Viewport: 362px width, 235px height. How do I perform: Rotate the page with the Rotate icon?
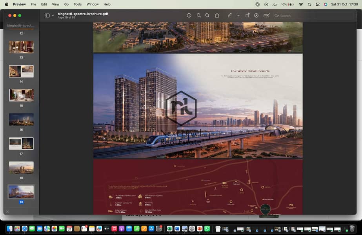click(x=247, y=15)
